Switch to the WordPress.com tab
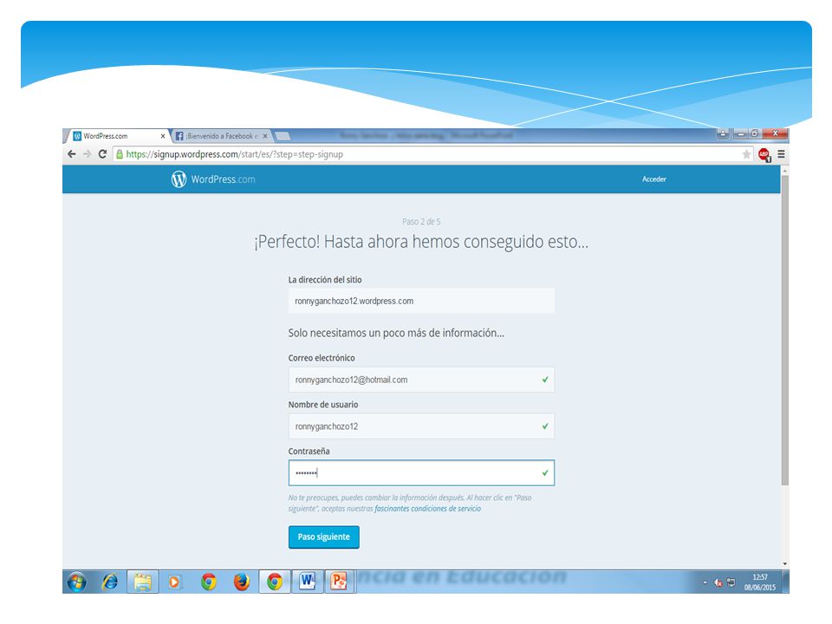Screen dimensions: 832x624 coord(118,136)
